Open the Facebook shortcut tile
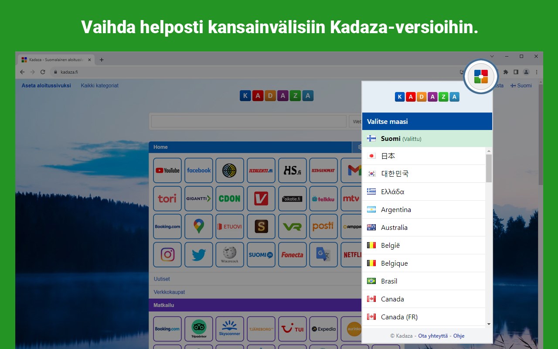 [x=199, y=171]
